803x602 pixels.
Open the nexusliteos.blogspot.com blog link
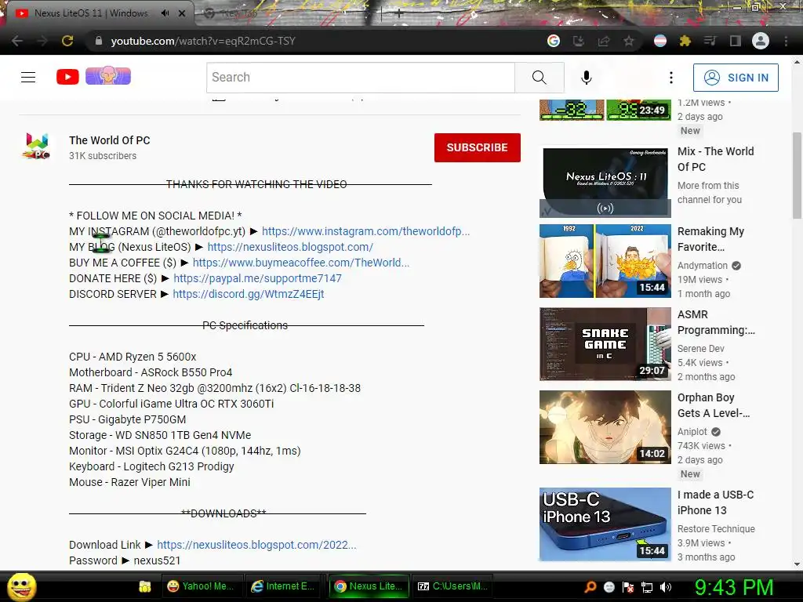click(290, 247)
